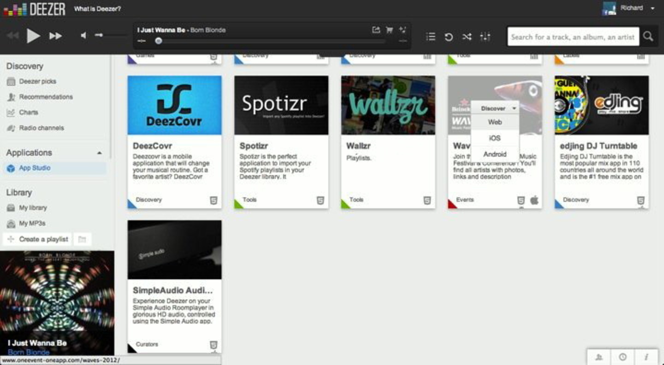Click HTML5 icon on Wallzr card
Viewport: 664px width, 365px height.
point(427,200)
